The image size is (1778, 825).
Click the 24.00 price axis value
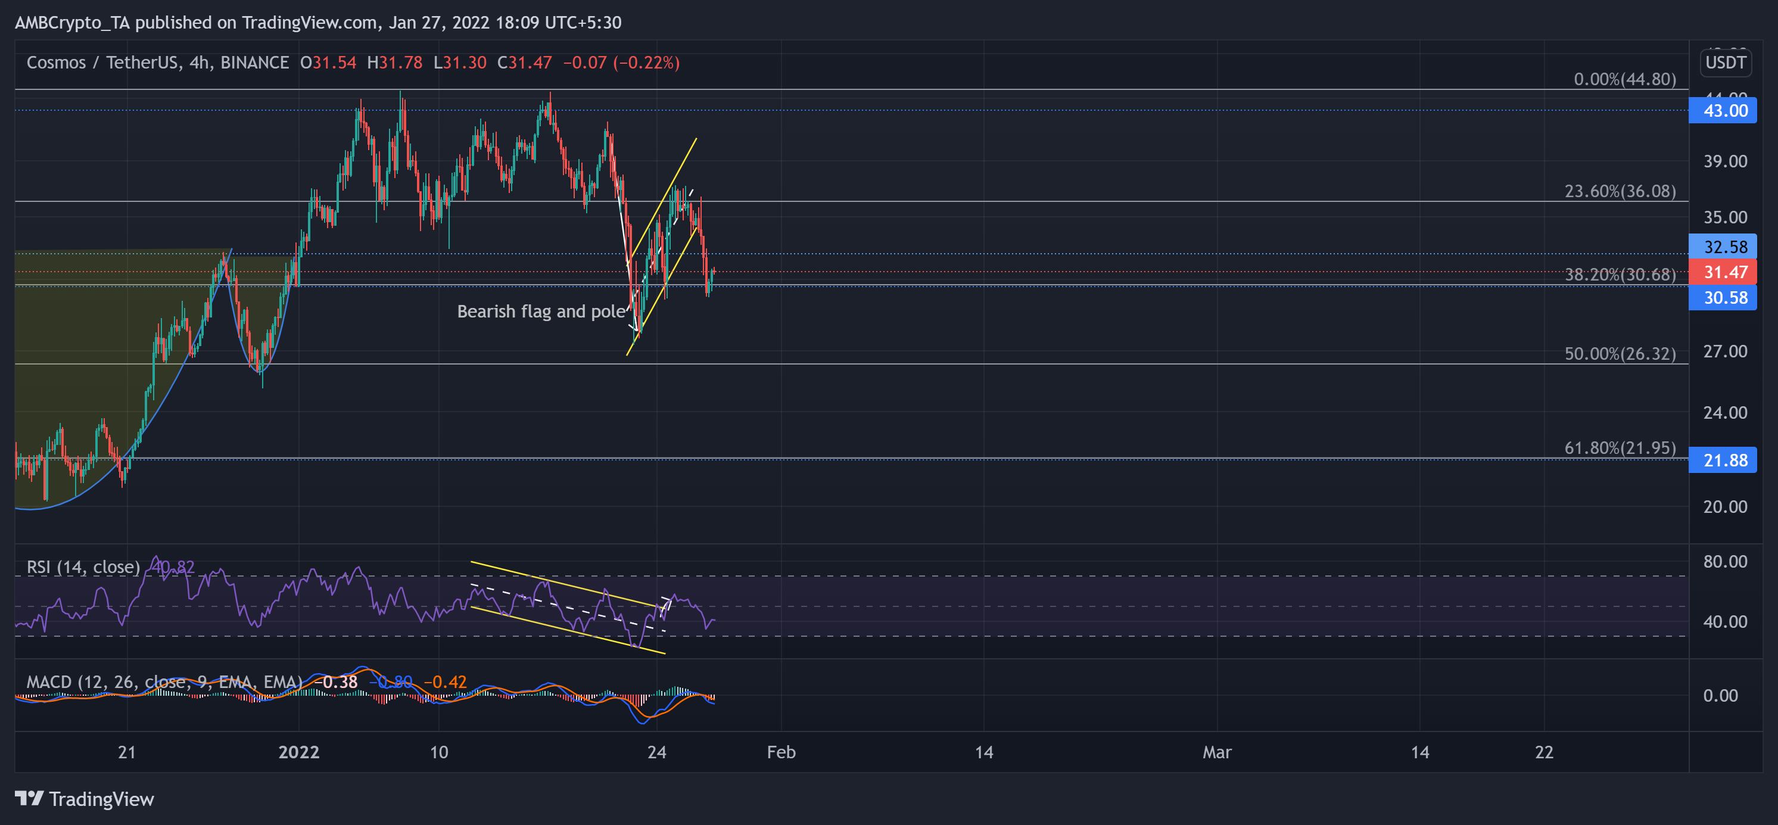(x=1725, y=412)
